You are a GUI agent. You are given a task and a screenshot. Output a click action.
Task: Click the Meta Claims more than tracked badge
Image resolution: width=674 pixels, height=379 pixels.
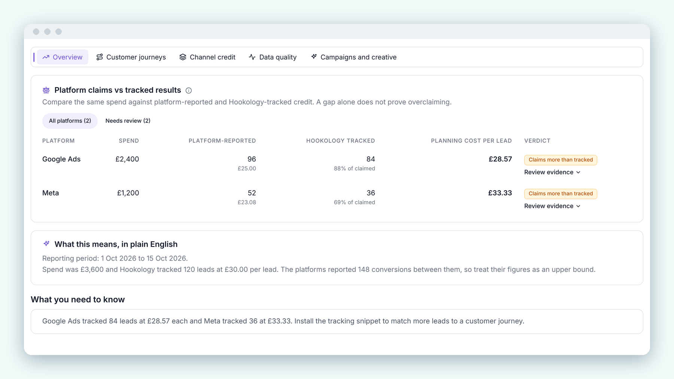[561, 194]
